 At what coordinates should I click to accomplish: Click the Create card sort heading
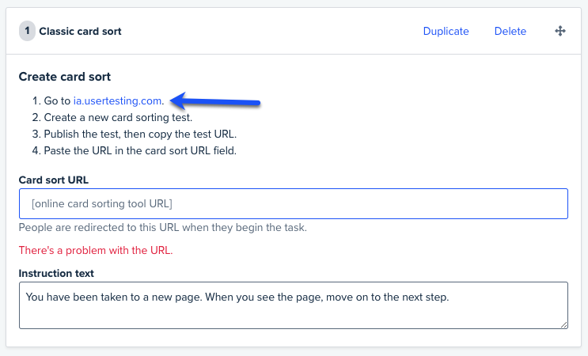point(65,77)
